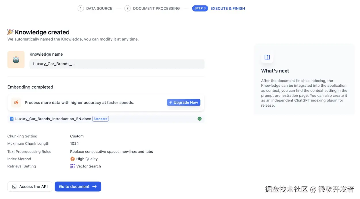
Task: Click the robot avatar knowledge icon
Action: click(x=16, y=60)
